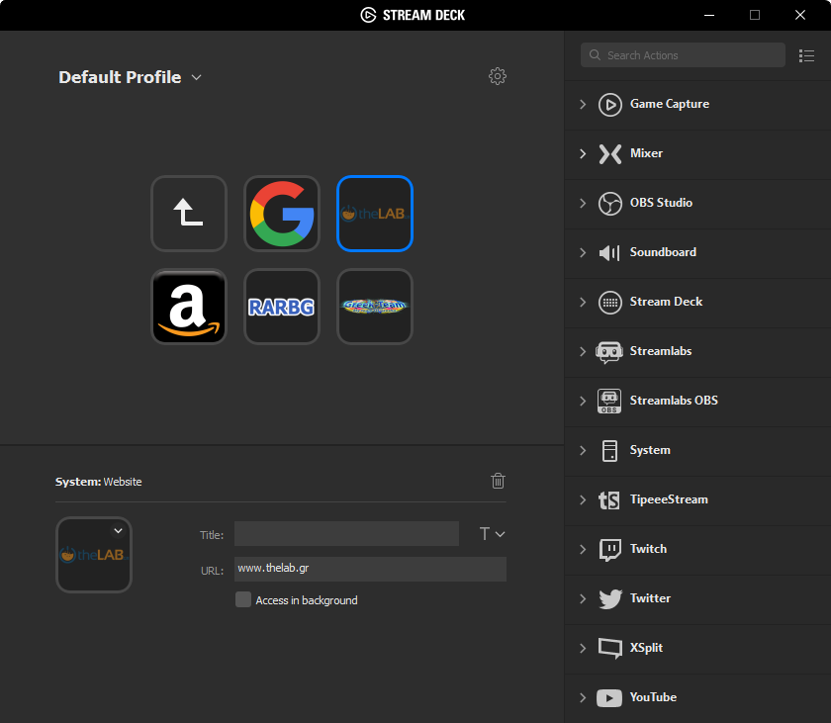Image resolution: width=831 pixels, height=723 pixels.
Task: Expand the Game Capture category
Action: click(x=583, y=104)
